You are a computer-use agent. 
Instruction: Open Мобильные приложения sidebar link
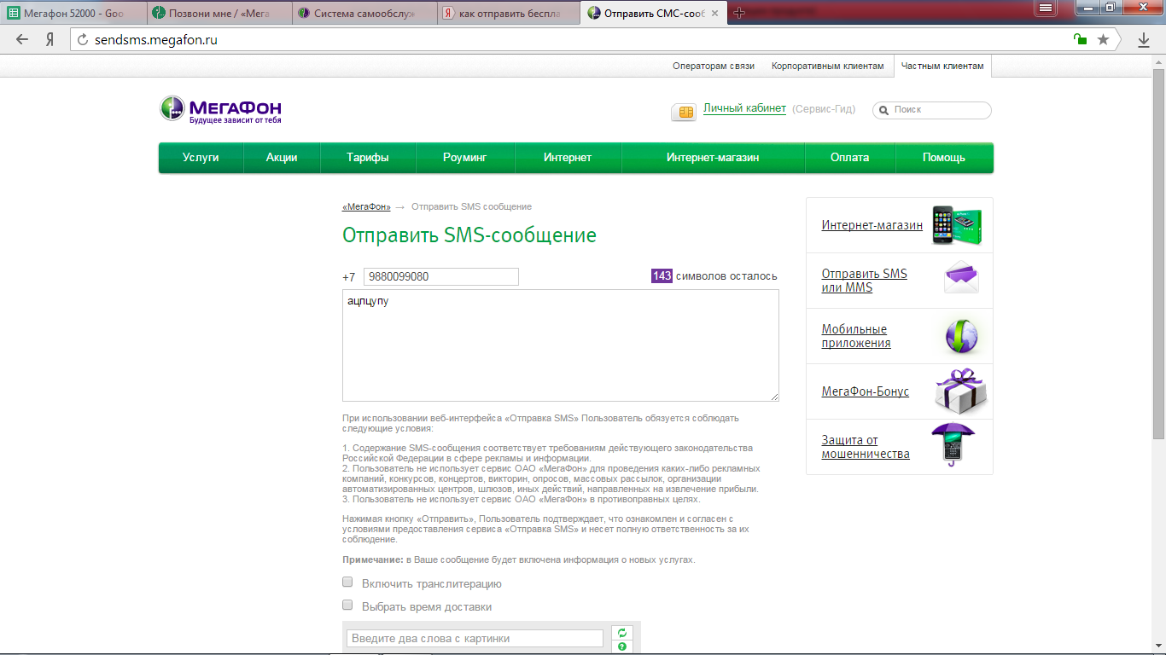[x=856, y=336]
